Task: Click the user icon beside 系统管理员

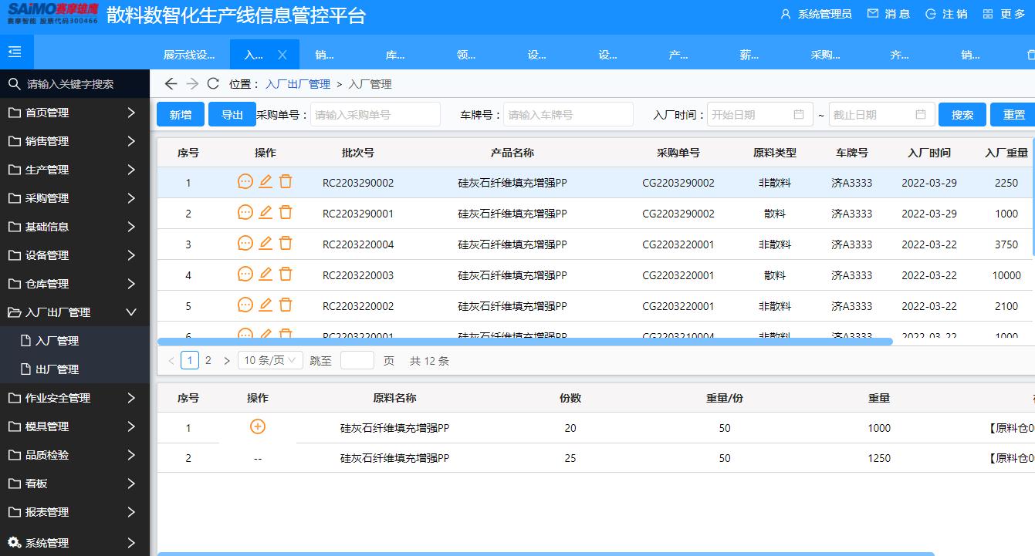Action: (784, 14)
